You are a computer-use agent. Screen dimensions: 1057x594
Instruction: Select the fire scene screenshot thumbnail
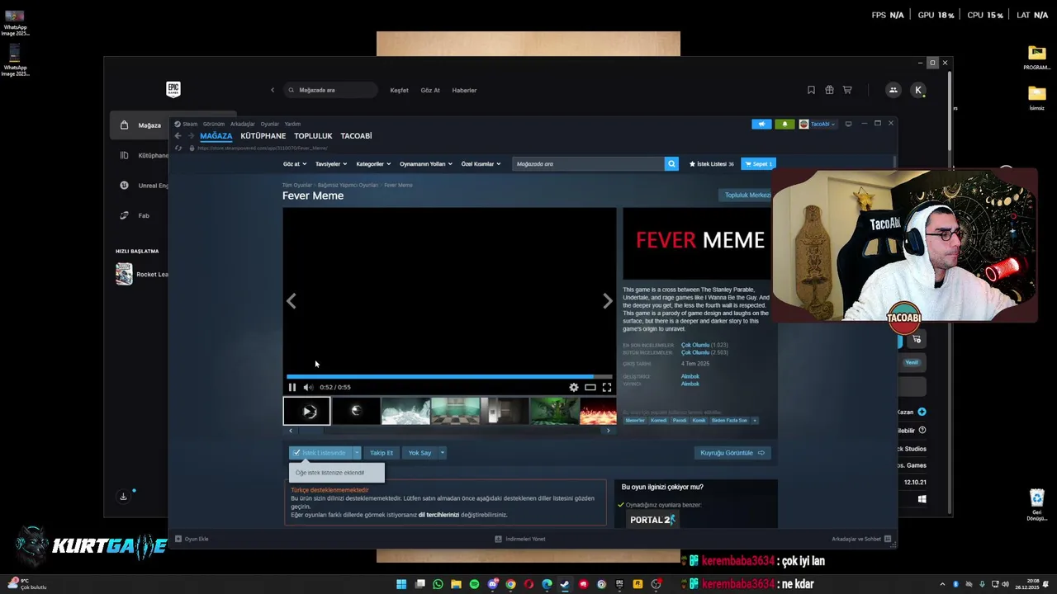coord(598,411)
